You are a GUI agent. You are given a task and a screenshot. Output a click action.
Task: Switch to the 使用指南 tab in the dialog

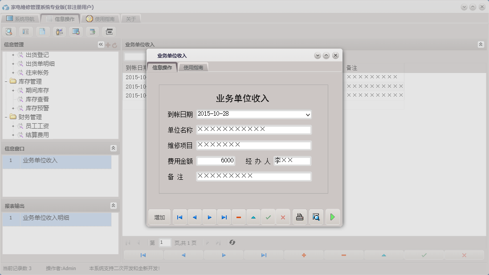pos(193,67)
